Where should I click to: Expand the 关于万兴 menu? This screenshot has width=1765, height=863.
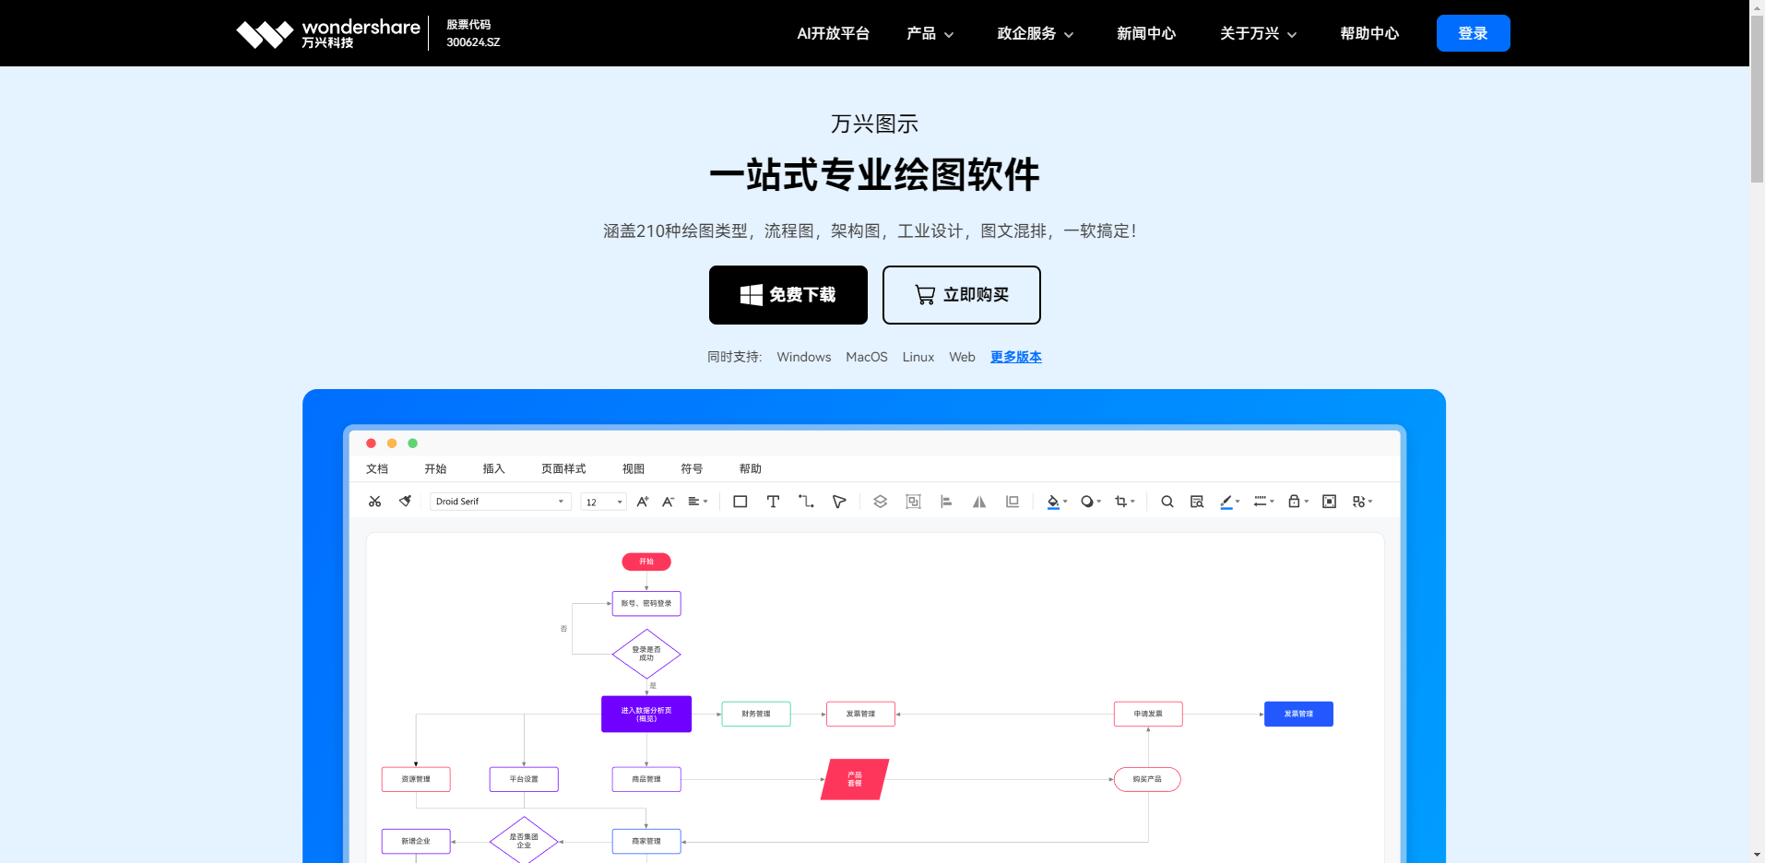pos(1258,33)
